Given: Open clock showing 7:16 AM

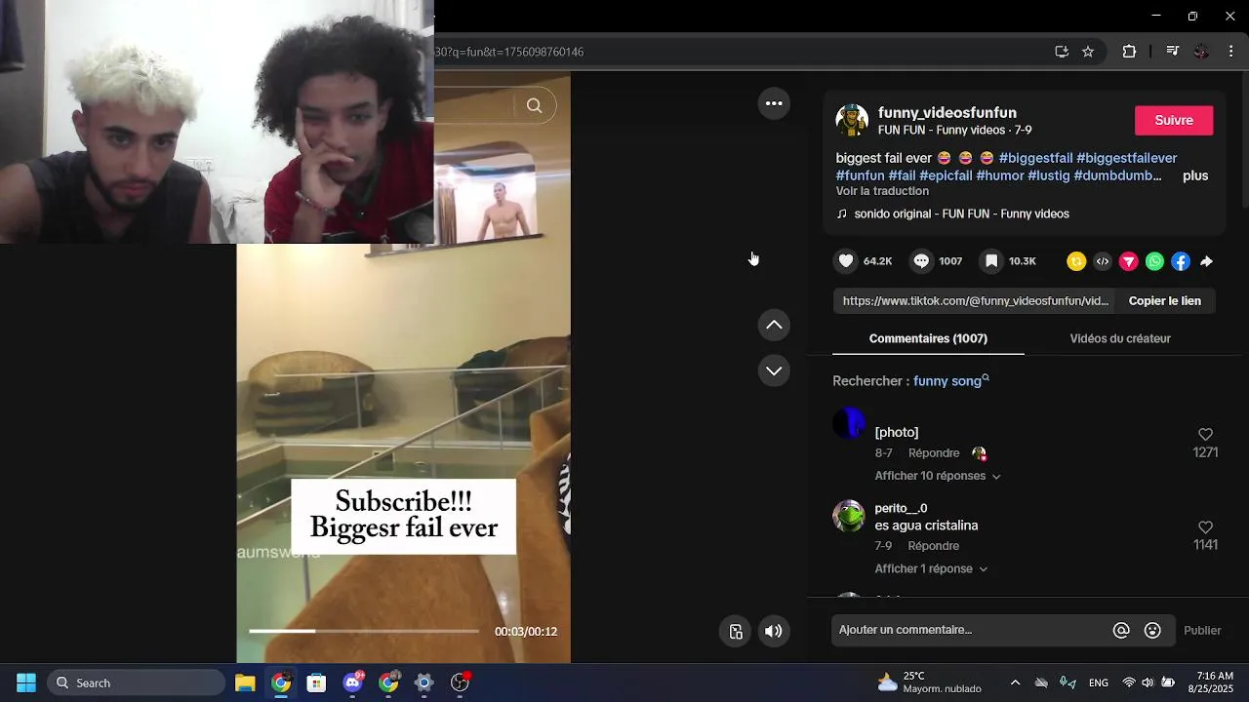Looking at the screenshot, I should coord(1210,682).
